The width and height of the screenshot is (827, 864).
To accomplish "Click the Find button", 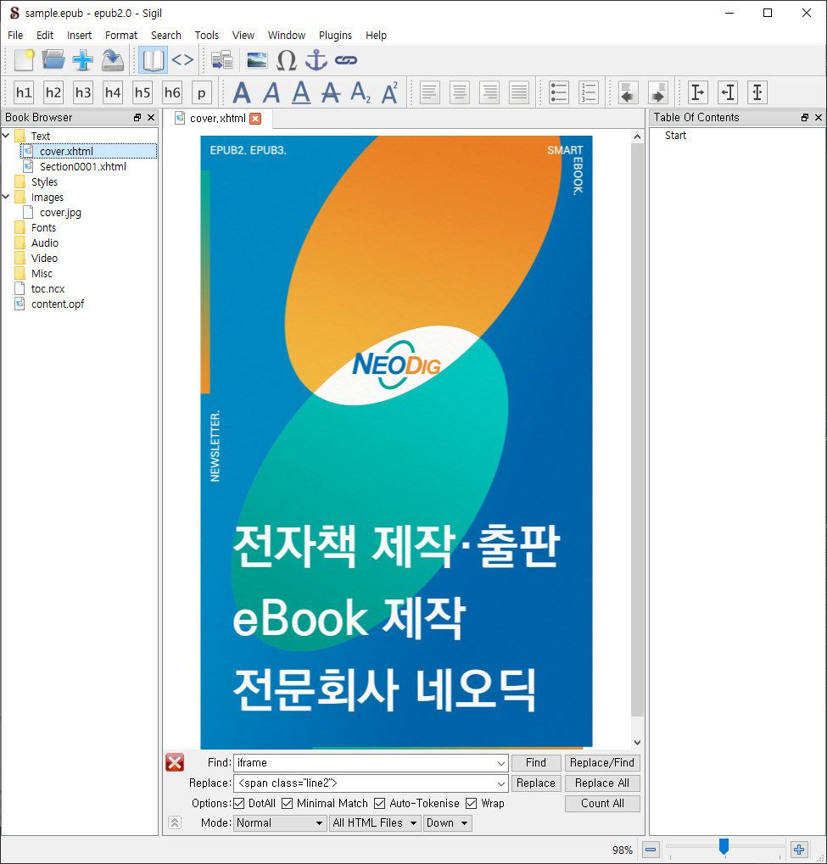I will pos(536,763).
